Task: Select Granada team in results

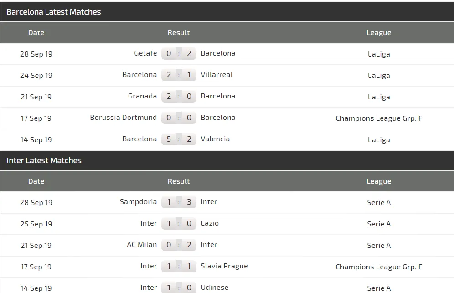Action: 142,96
